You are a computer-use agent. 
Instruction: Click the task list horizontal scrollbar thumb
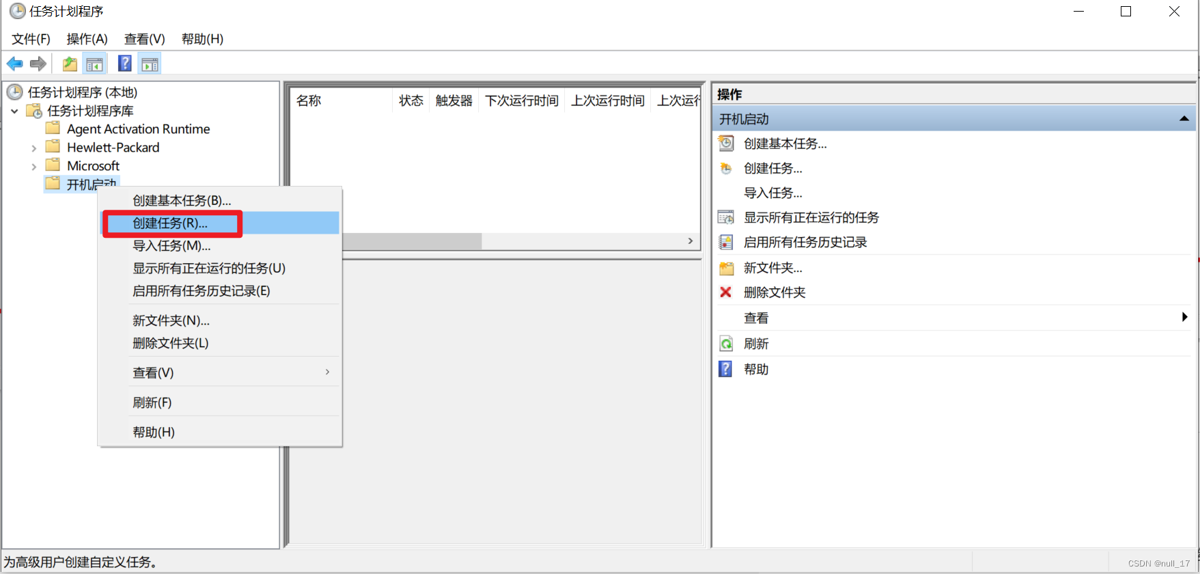pos(413,241)
